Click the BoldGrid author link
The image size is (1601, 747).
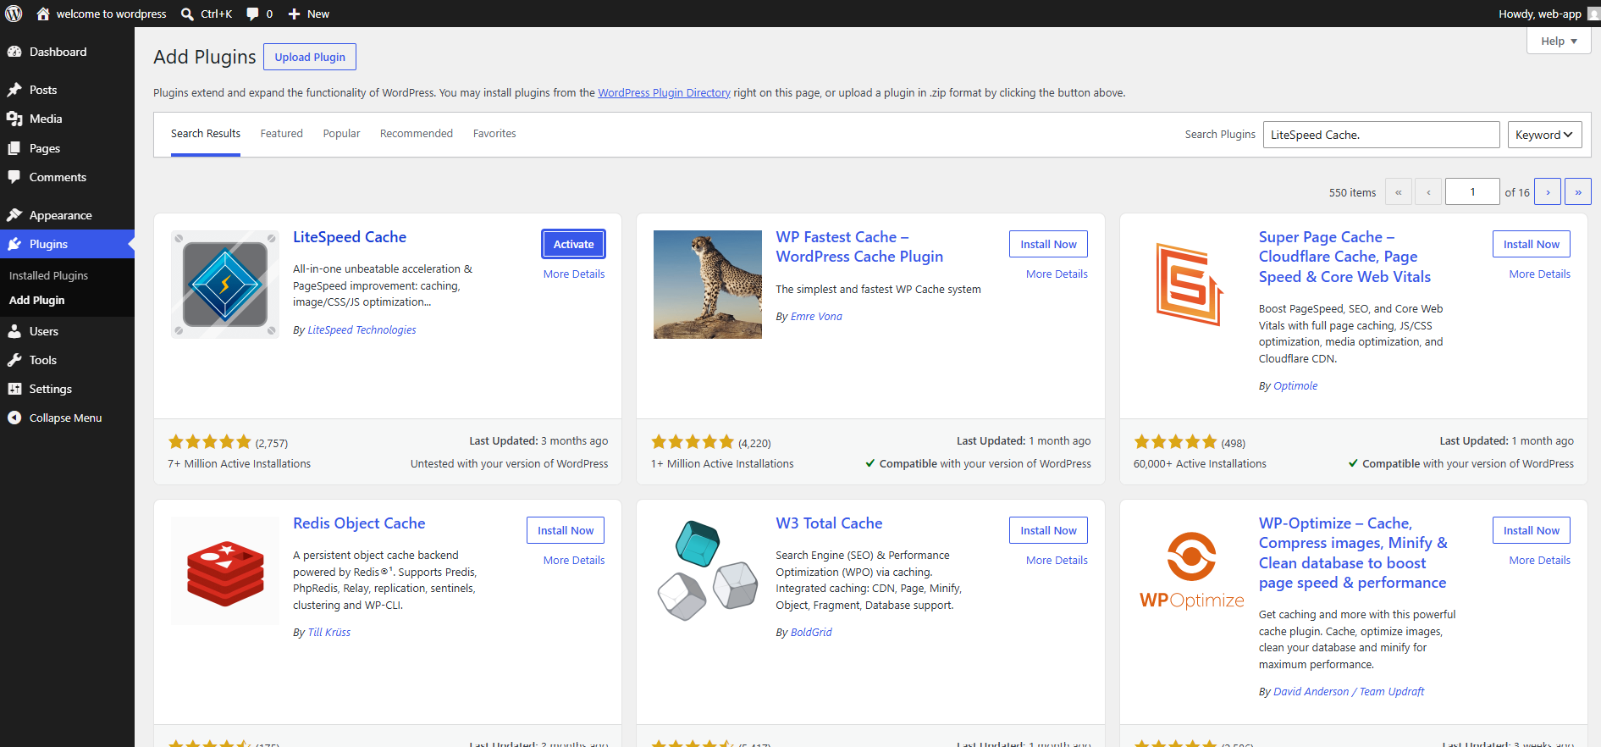(810, 633)
